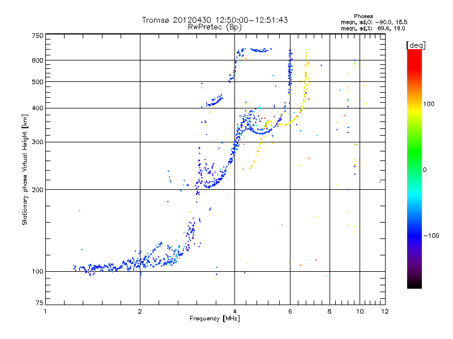
Task: Click the y-axis tick label '100'
Action: click(37, 272)
